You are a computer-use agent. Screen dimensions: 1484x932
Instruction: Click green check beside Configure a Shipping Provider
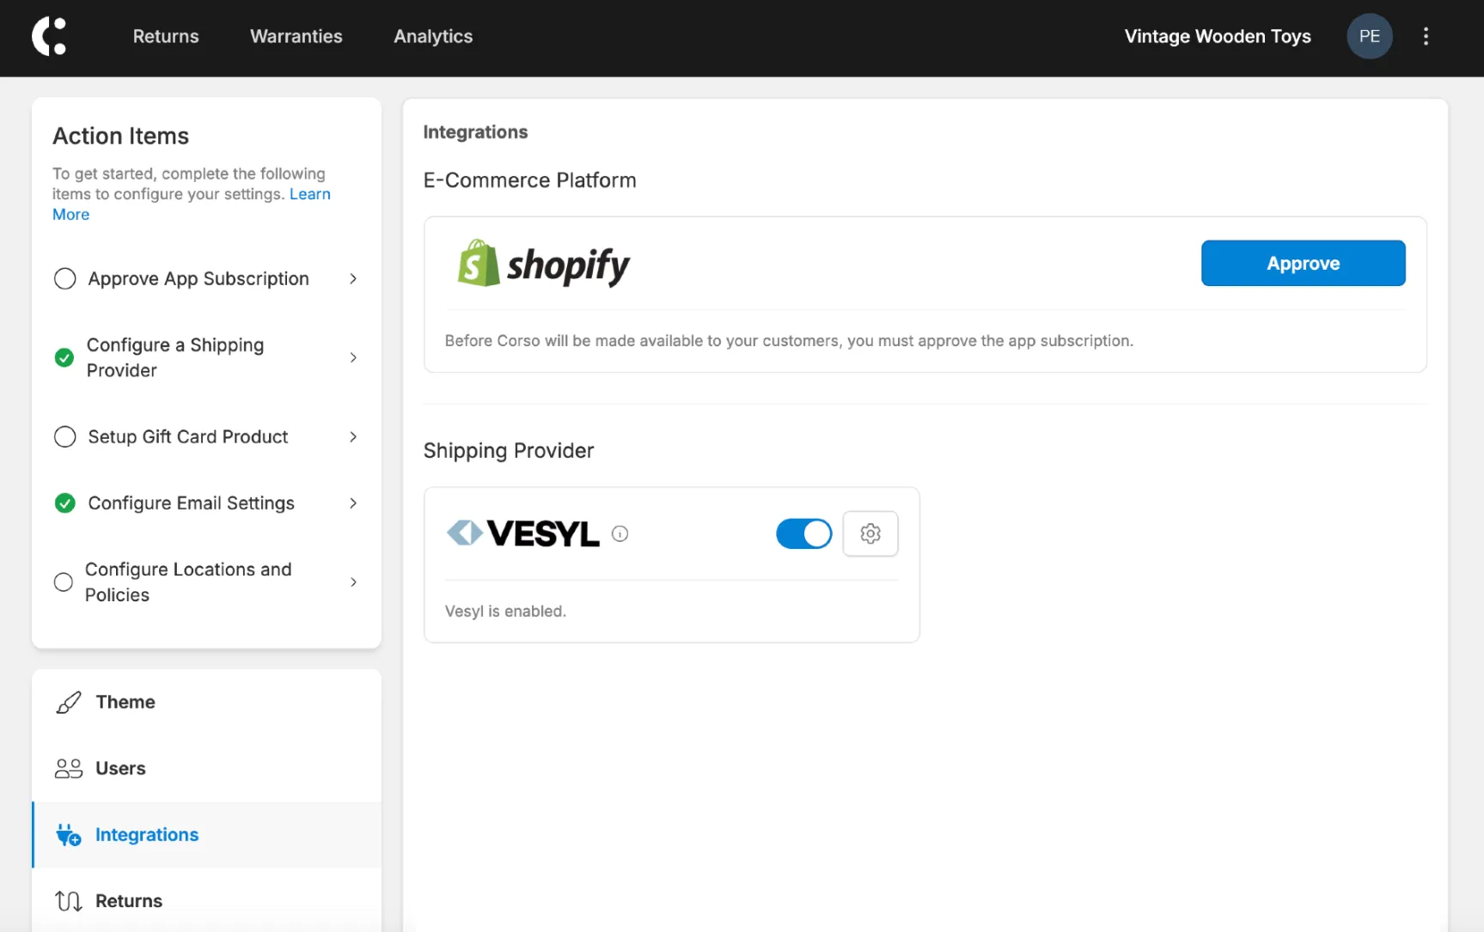pyautogui.click(x=64, y=357)
